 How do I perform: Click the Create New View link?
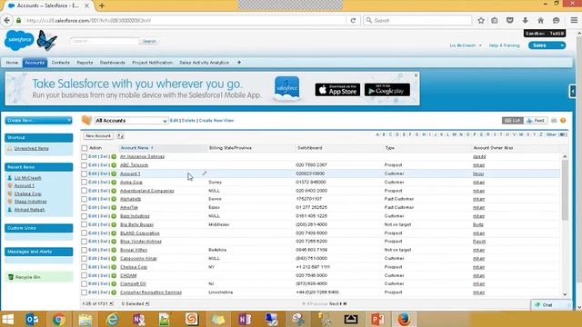216,121
